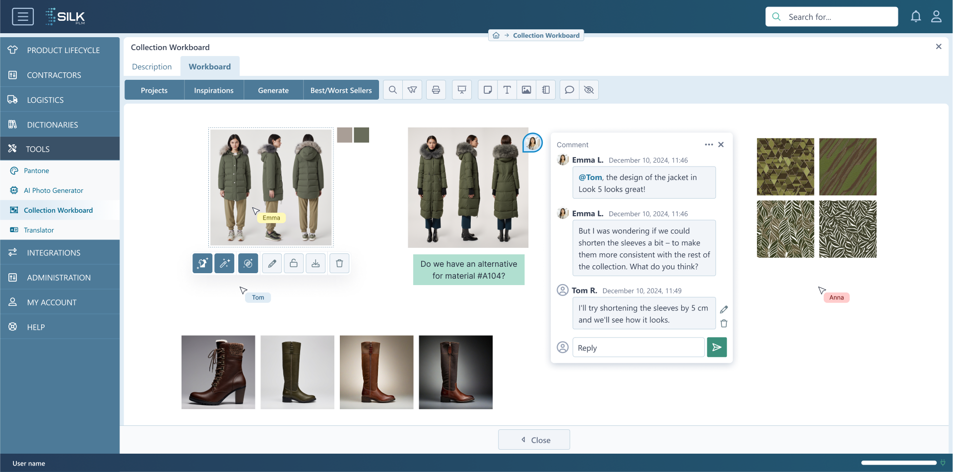953x472 pixels.
Task: Click the download icon under jacket image
Action: [316, 263]
